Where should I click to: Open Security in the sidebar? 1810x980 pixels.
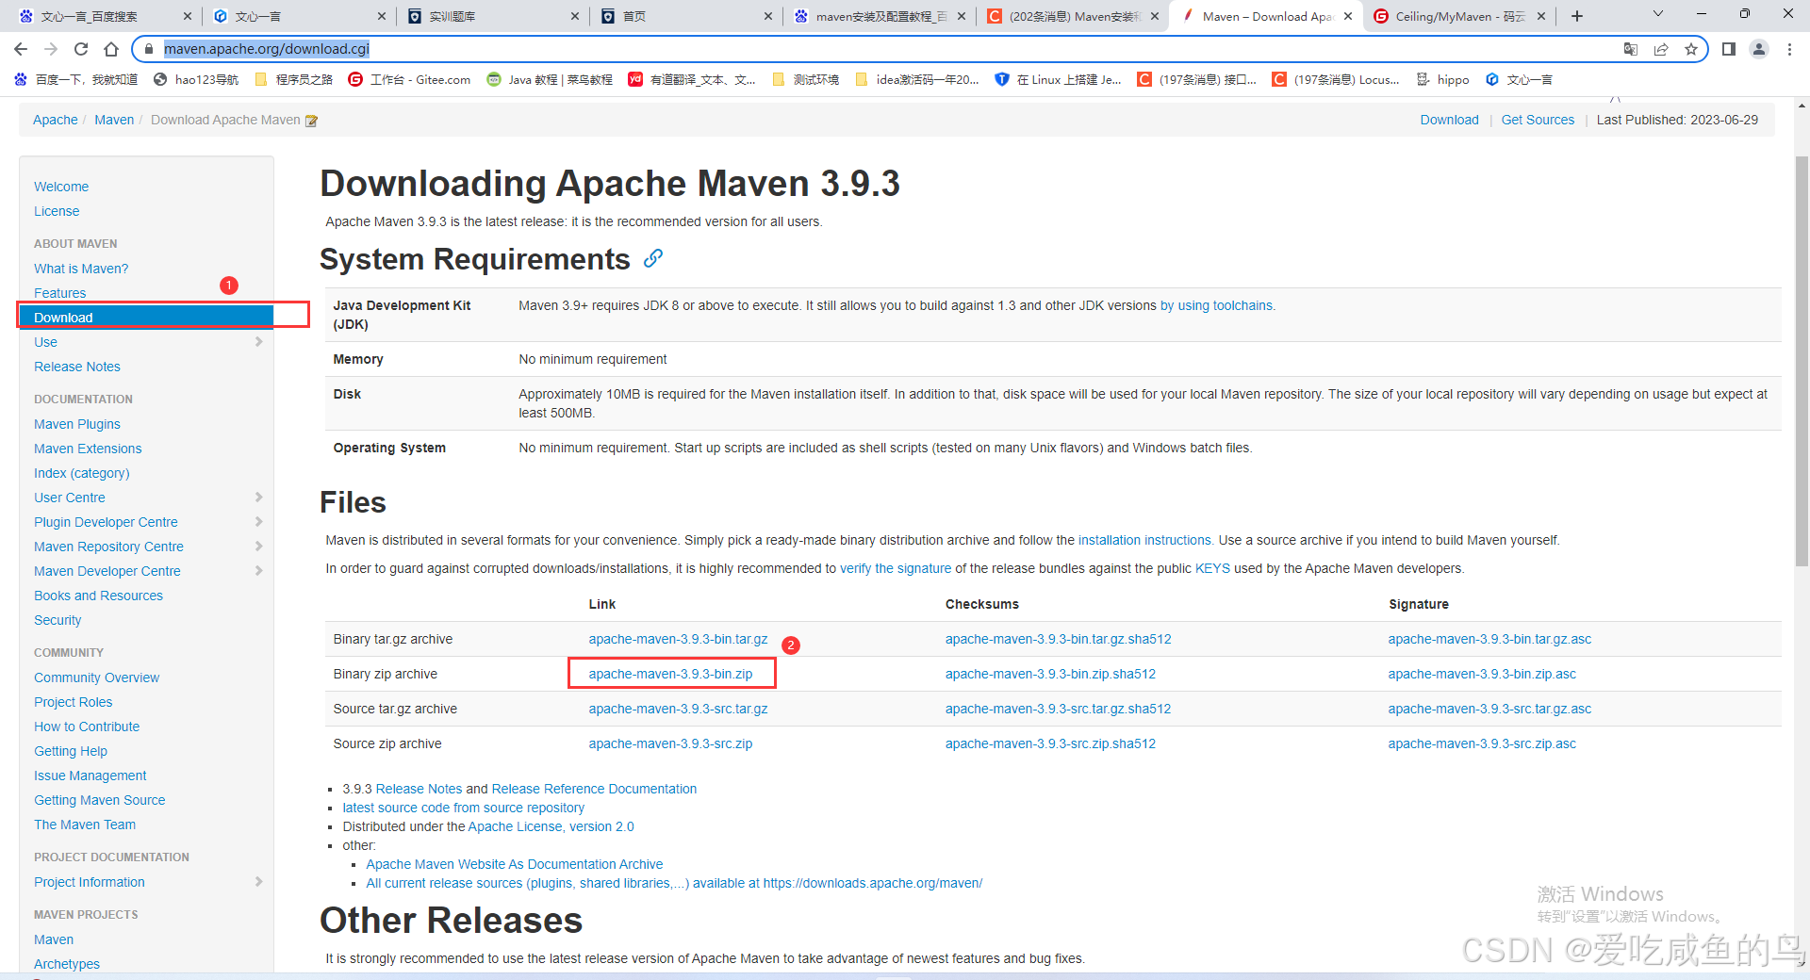tap(58, 620)
